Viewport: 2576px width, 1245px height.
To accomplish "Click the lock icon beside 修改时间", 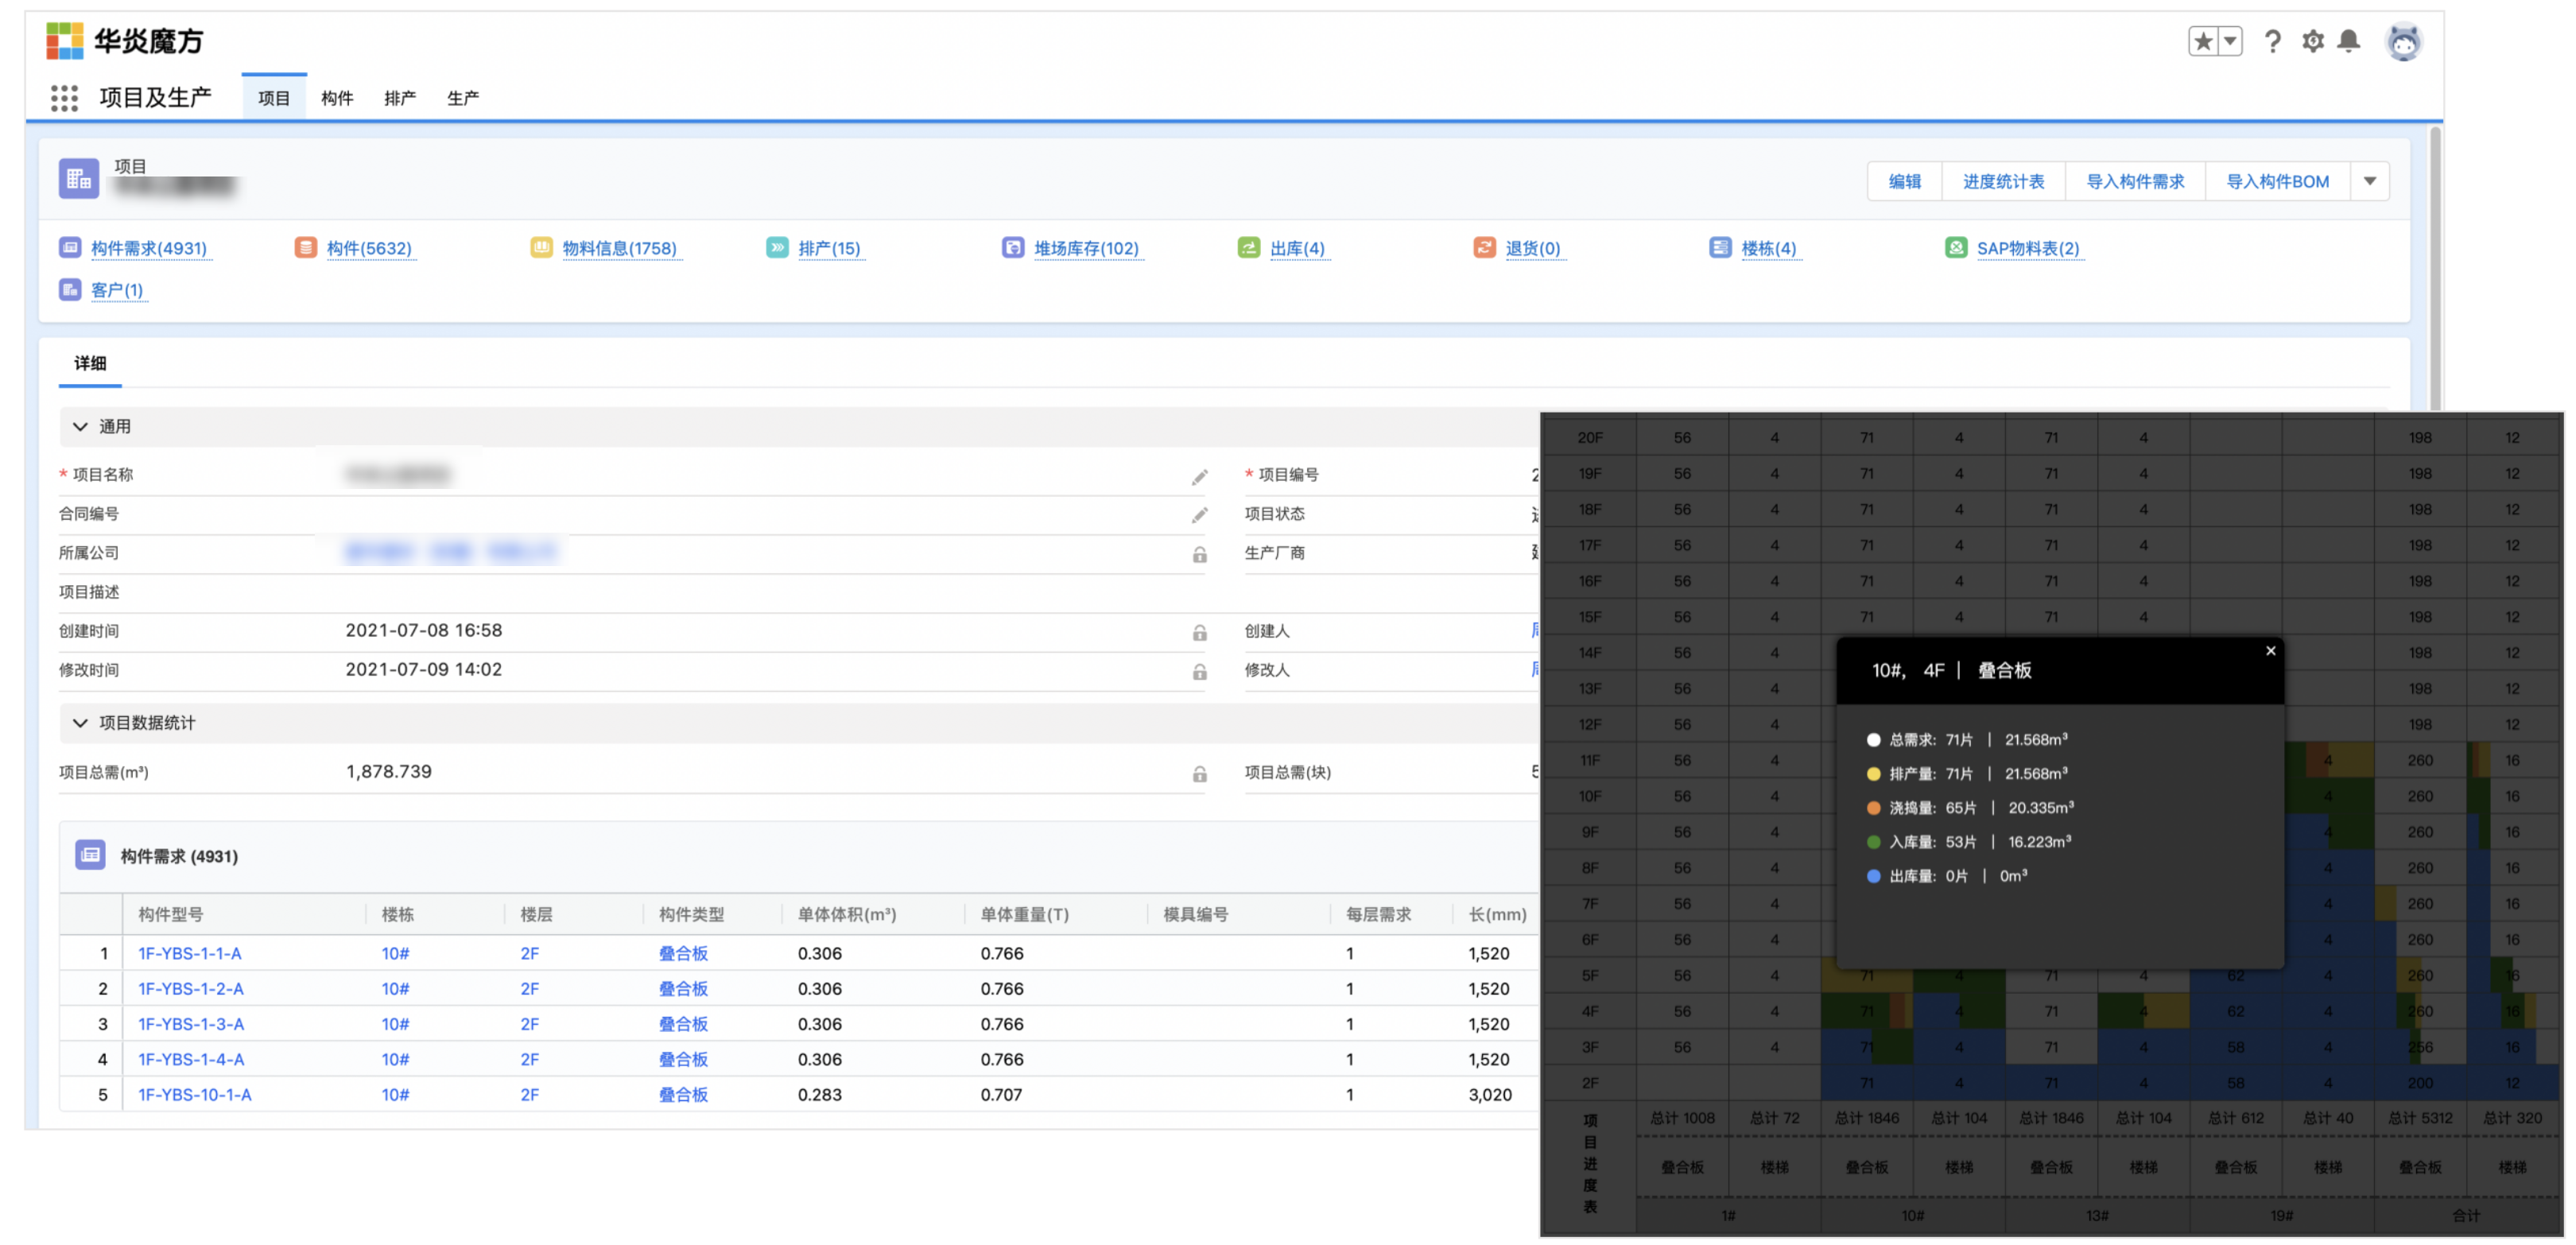I will pyautogui.click(x=1199, y=671).
